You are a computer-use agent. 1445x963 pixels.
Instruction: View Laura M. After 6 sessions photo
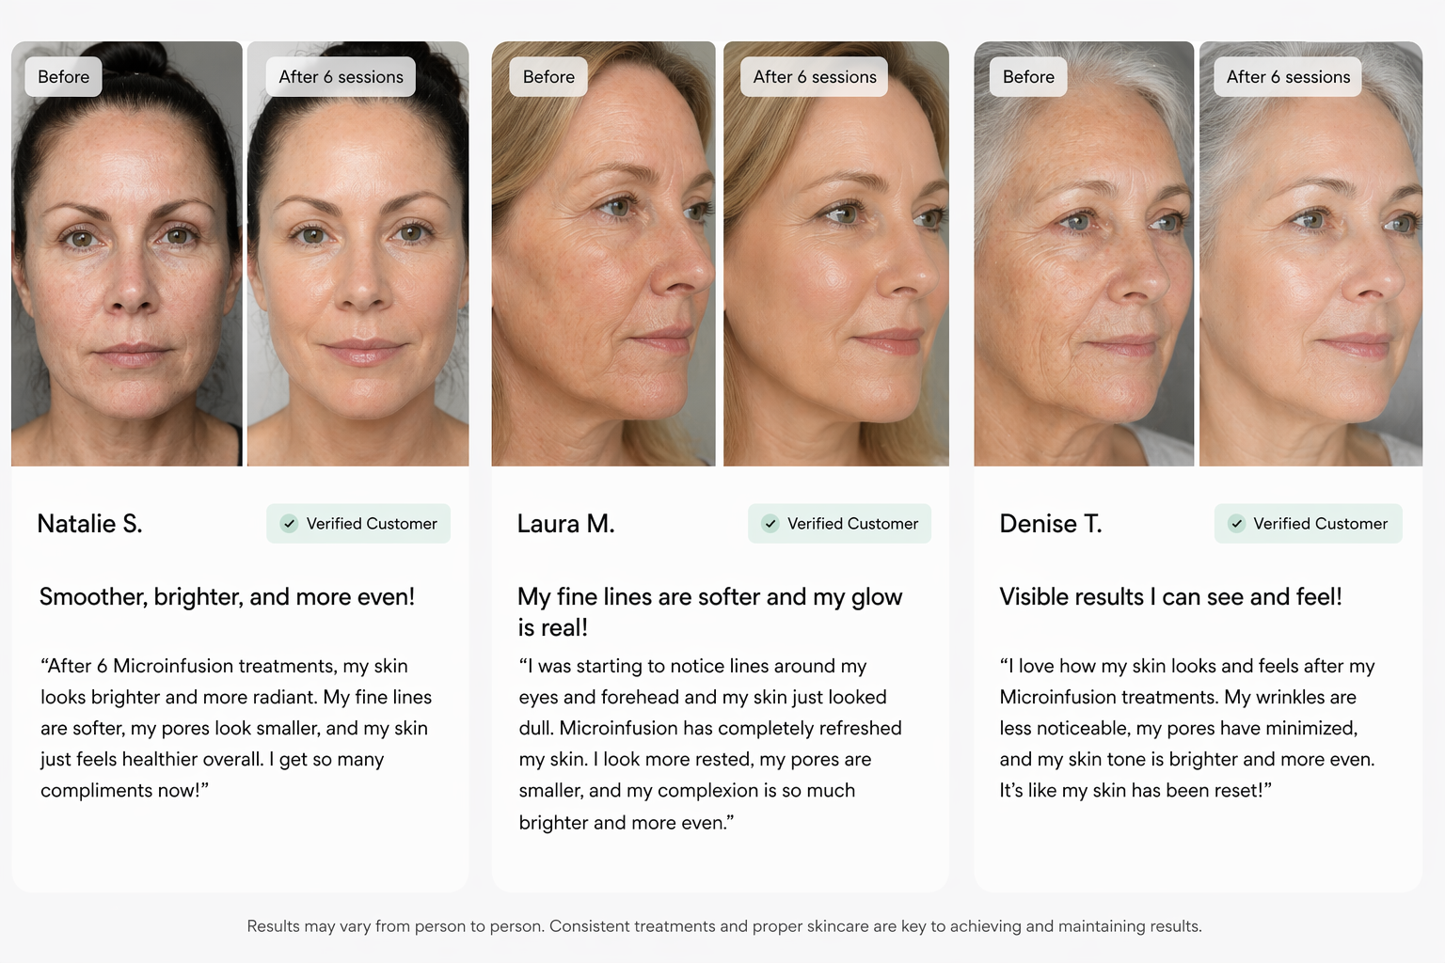tap(836, 254)
